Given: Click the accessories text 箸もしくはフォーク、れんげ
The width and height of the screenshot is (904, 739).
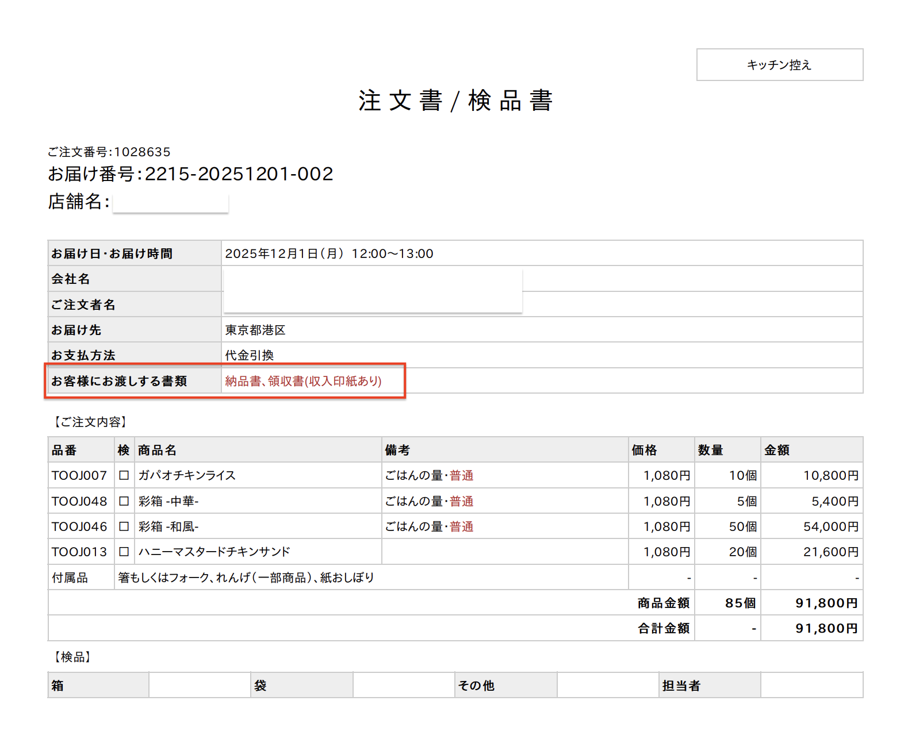Looking at the screenshot, I should [x=246, y=578].
